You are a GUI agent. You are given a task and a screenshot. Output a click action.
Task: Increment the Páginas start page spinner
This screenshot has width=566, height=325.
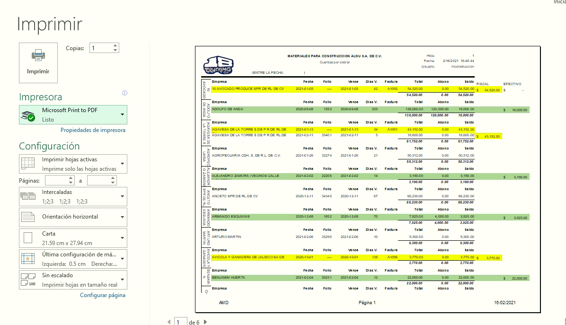(x=71, y=178)
